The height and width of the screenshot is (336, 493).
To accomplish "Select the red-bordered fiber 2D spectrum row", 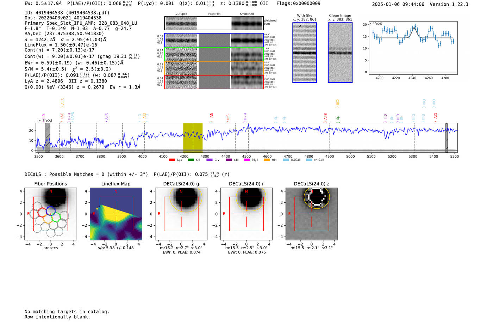I will [214, 82].
